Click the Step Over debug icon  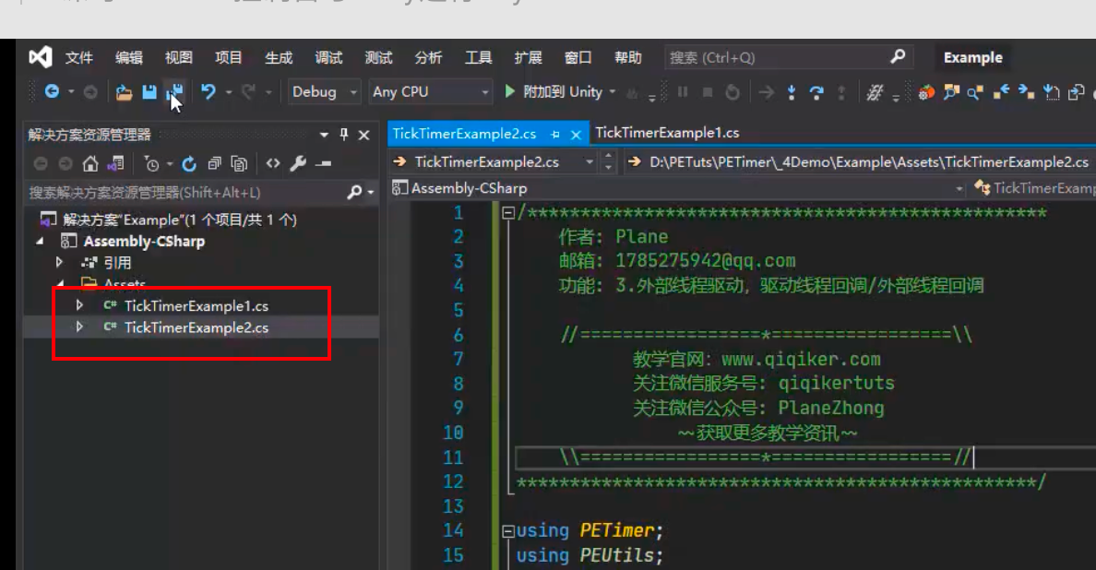(816, 92)
